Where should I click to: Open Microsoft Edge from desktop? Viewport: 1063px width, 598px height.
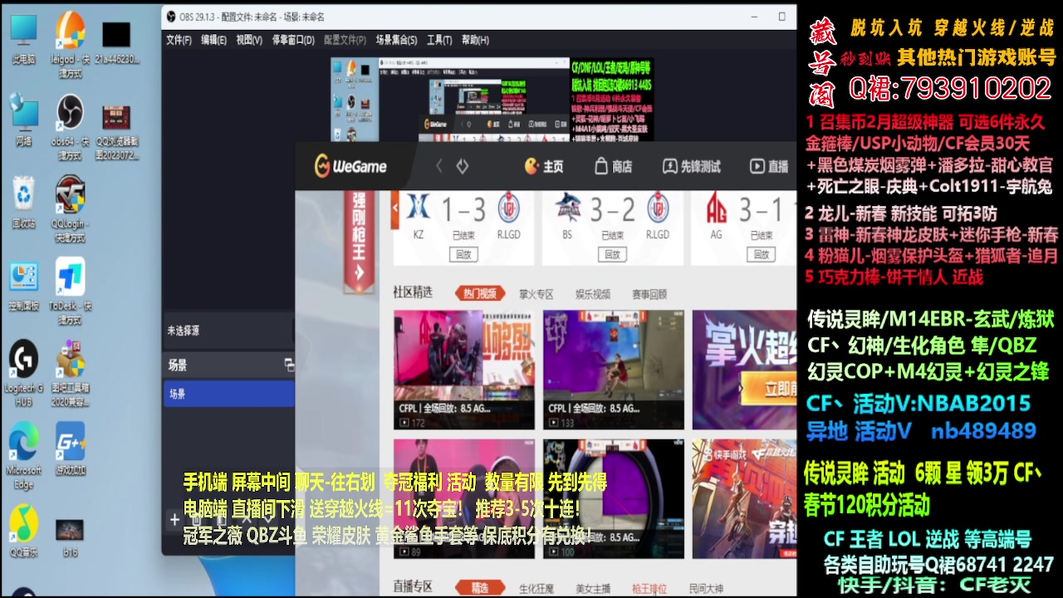[24, 456]
